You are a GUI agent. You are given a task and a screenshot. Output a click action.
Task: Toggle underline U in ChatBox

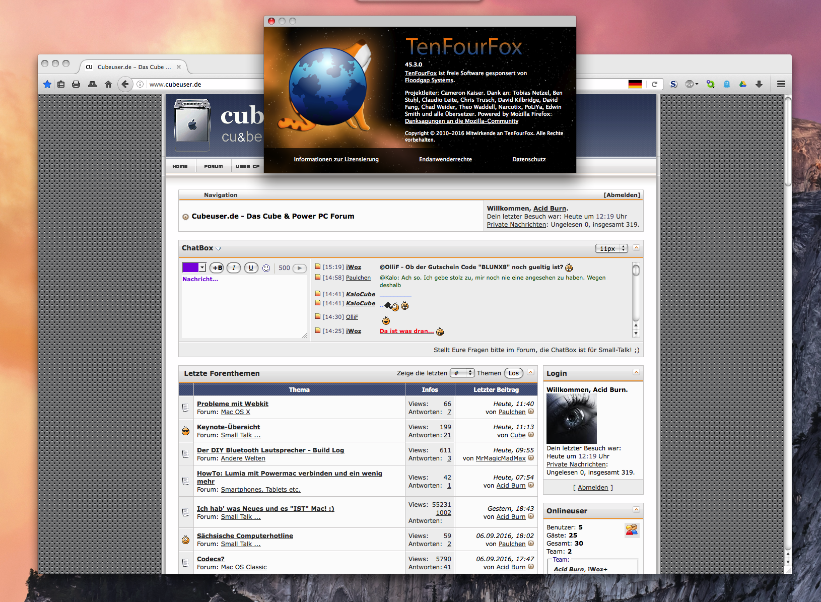[x=251, y=268]
